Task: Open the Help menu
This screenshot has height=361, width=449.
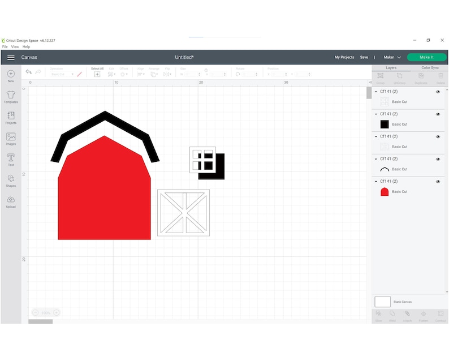Action: (x=26, y=47)
